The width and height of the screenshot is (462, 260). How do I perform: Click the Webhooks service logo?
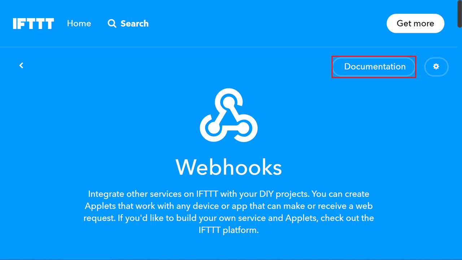point(228,116)
